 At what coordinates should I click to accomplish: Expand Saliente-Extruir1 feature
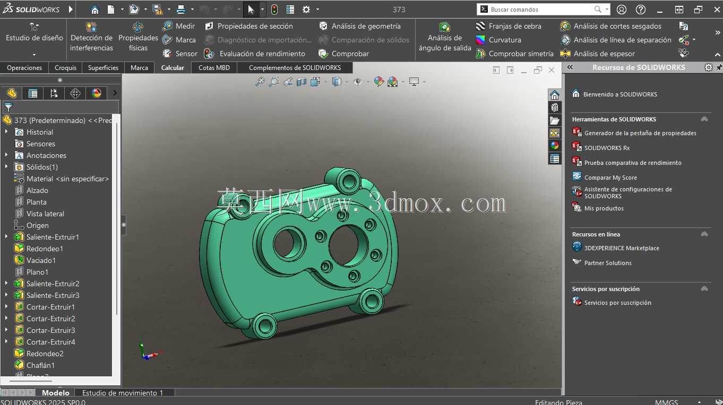point(6,237)
